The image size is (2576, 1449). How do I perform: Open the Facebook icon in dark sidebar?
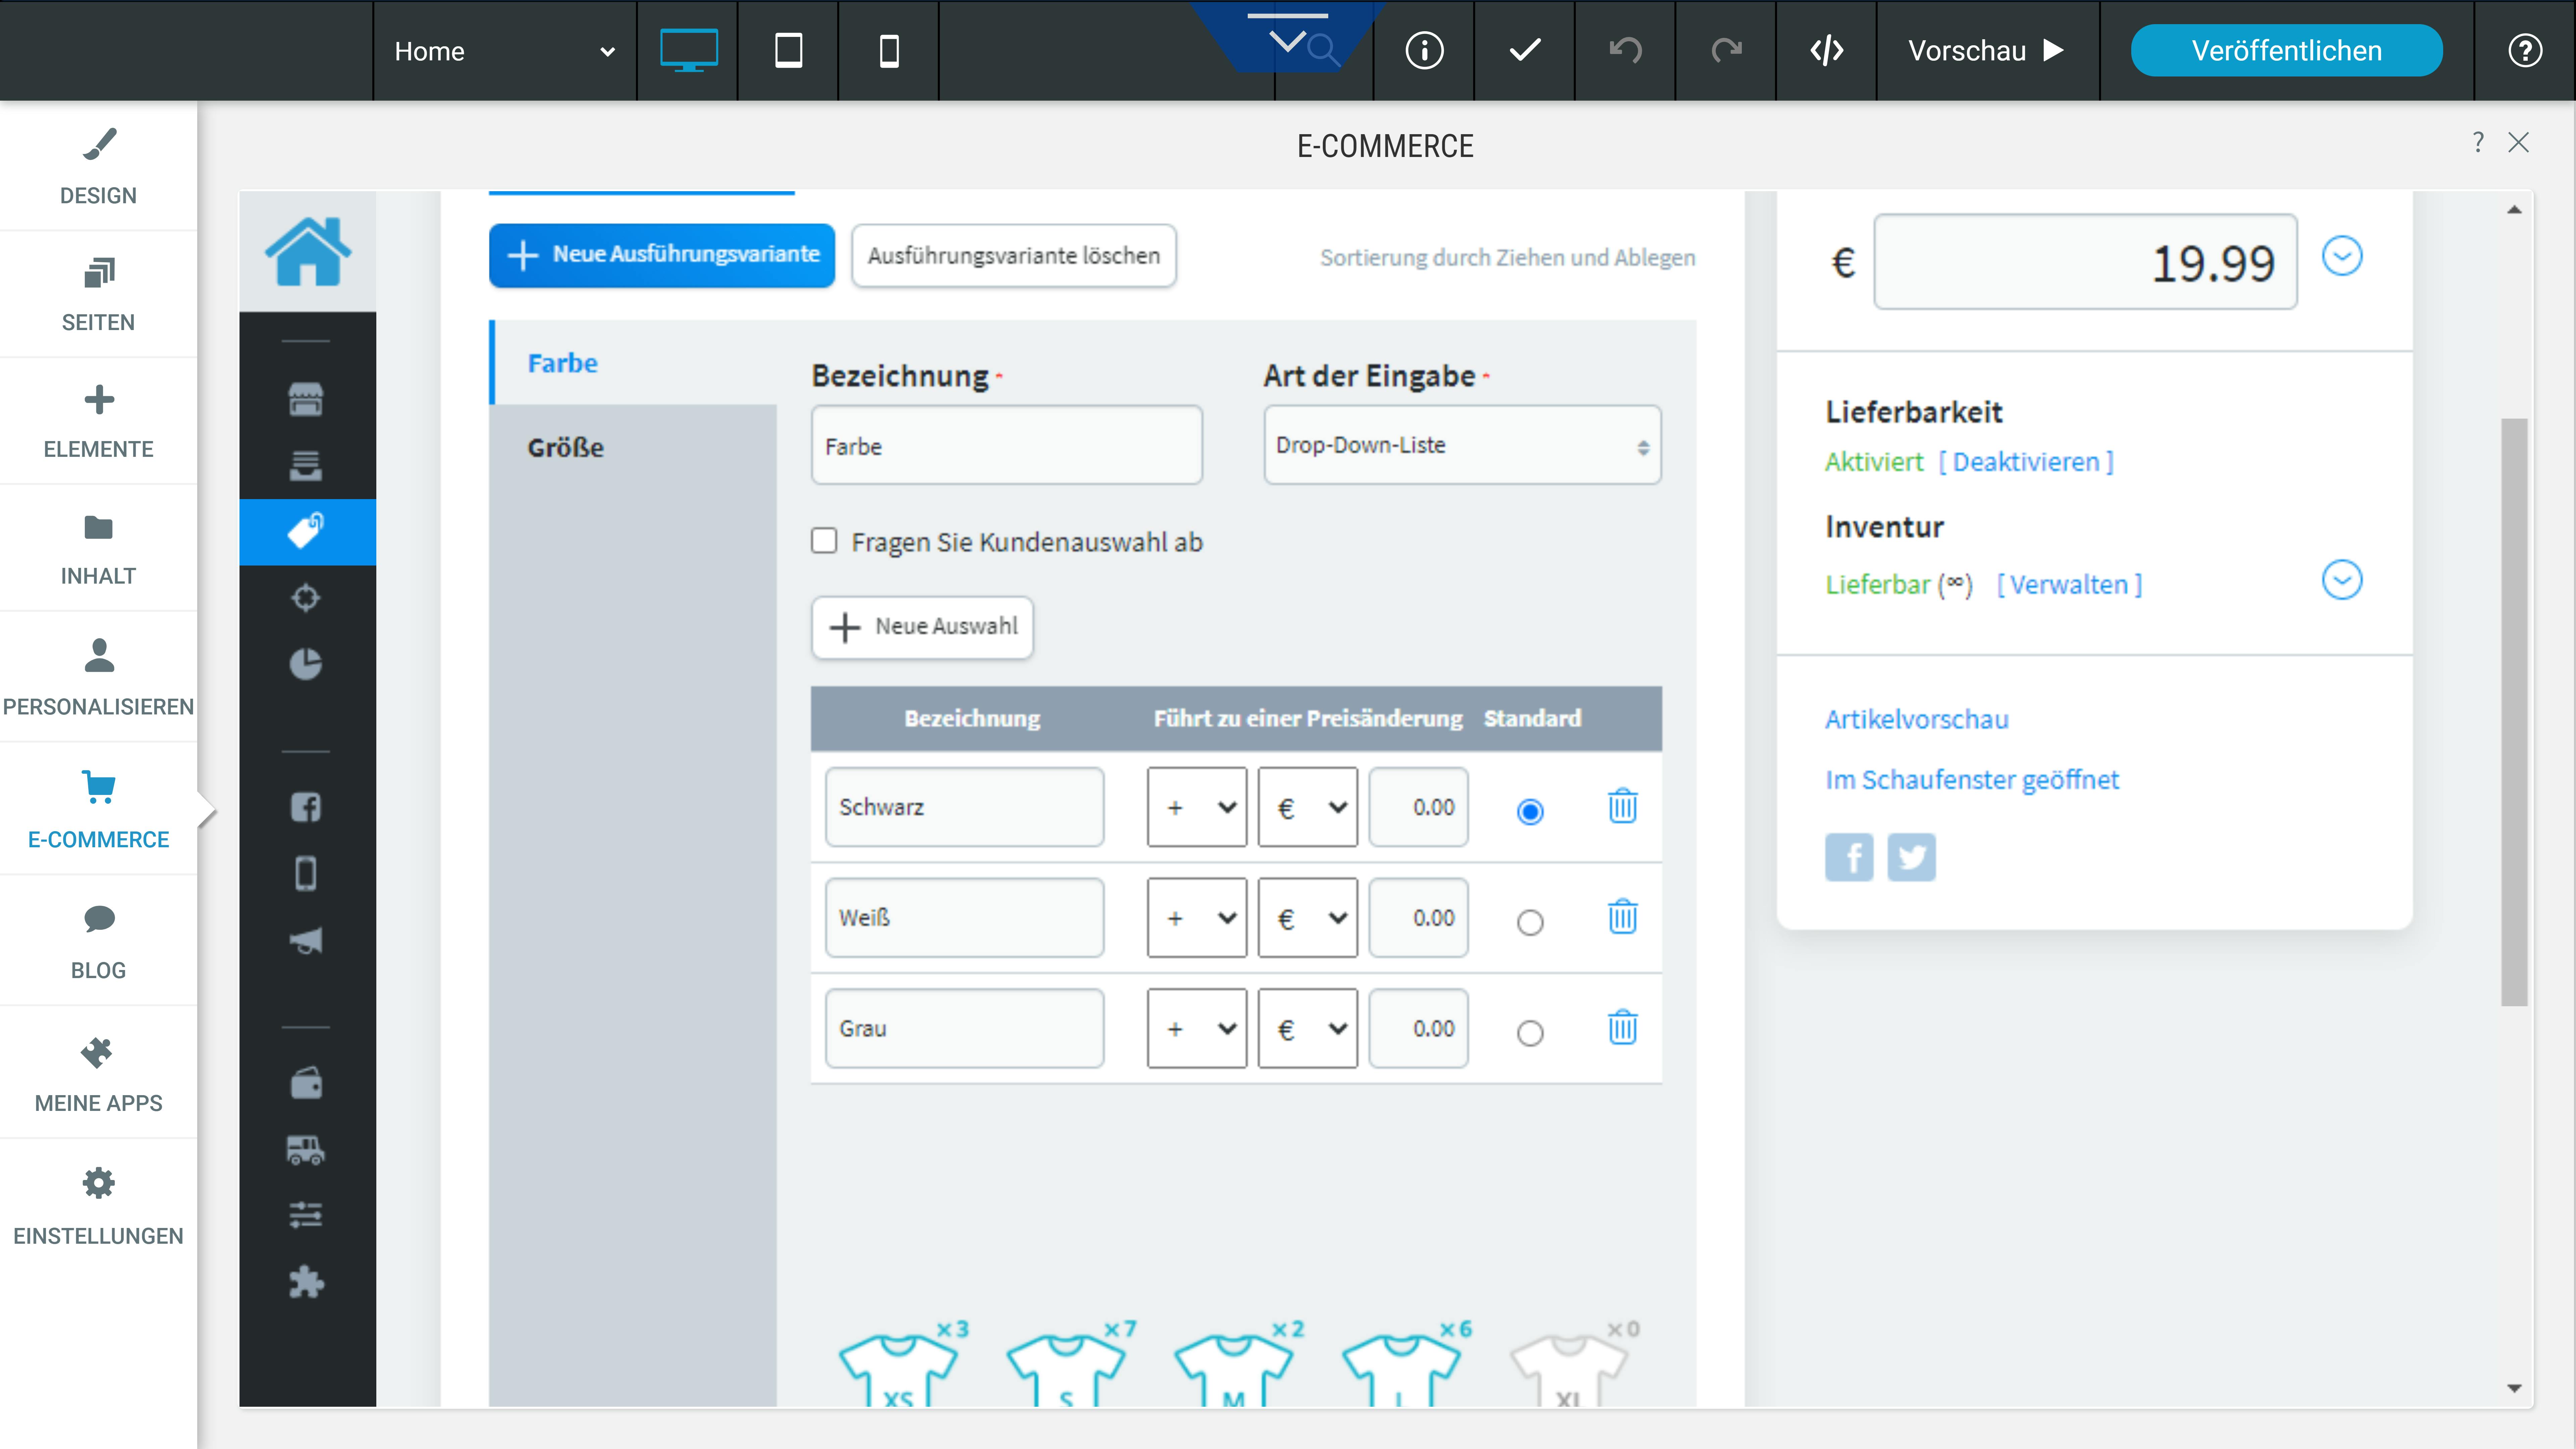pyautogui.click(x=306, y=807)
